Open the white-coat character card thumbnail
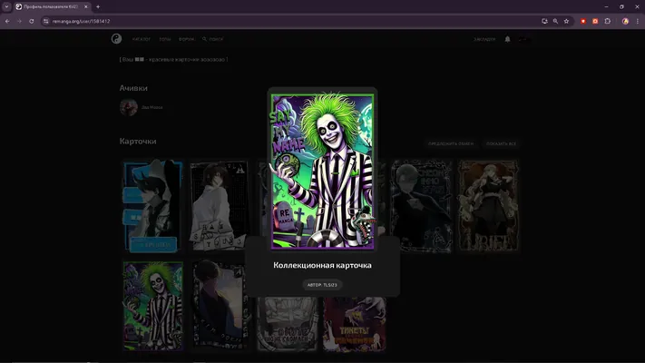Screen dimensions: 645x363 [x=220, y=206]
